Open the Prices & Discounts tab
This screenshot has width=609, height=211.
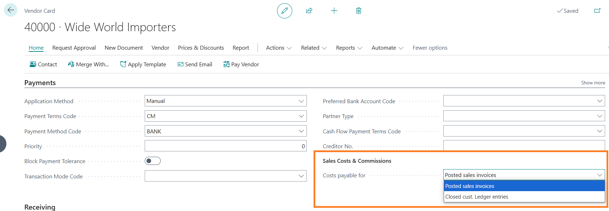tap(201, 48)
